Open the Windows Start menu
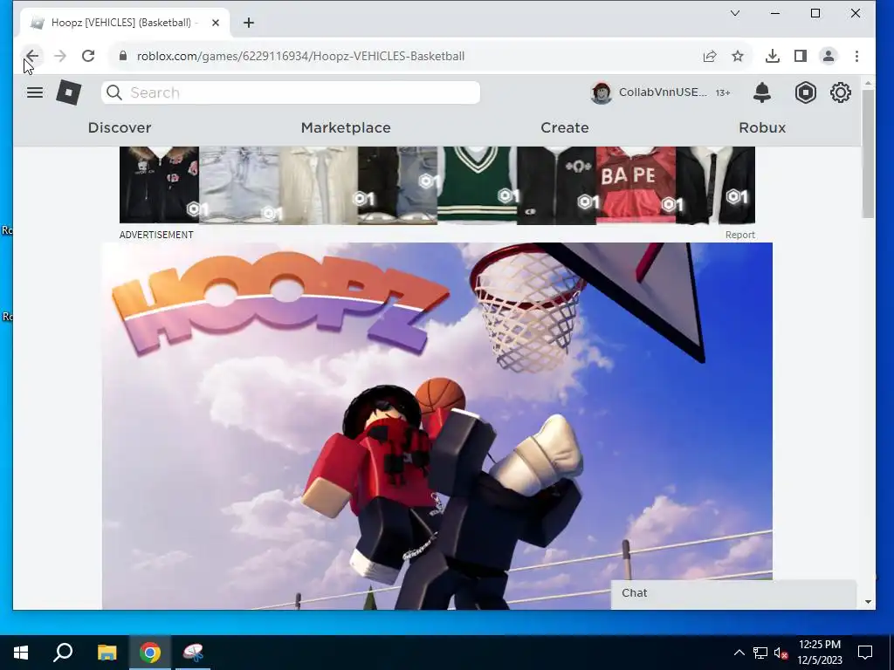 21,653
